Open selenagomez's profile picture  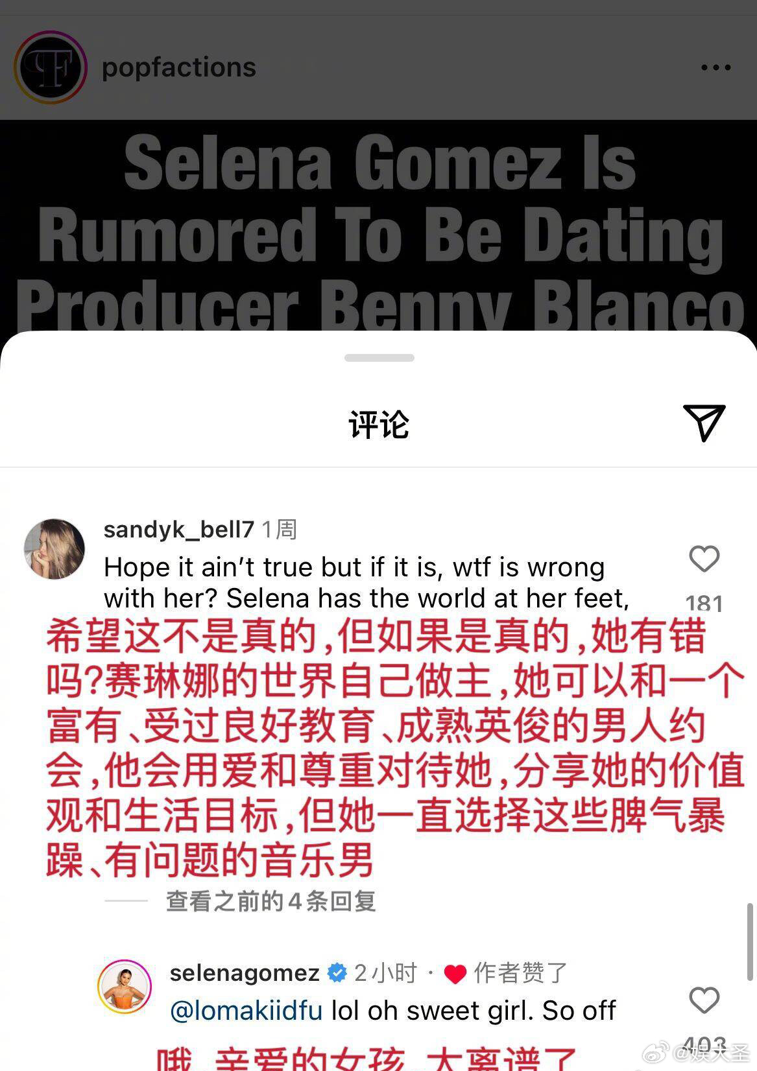click(x=125, y=986)
